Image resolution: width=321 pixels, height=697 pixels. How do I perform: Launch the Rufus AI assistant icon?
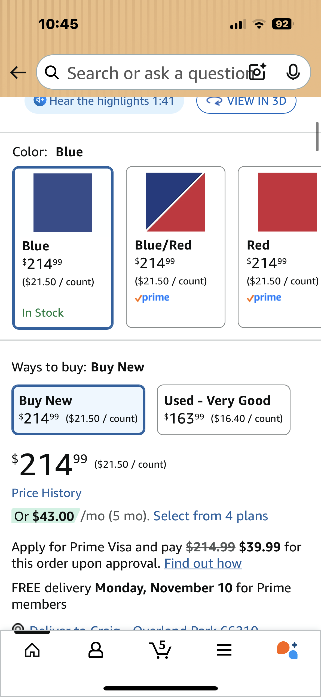point(288,650)
